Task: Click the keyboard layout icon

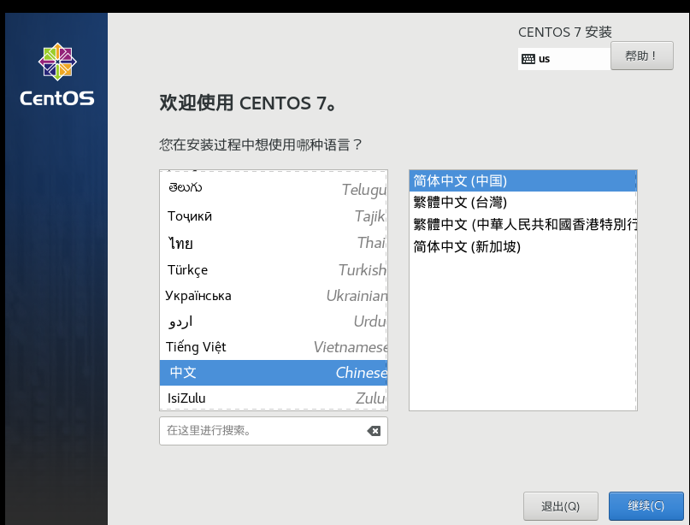Action: click(528, 59)
